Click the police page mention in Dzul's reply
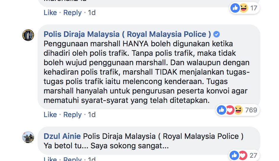 coord(163,136)
